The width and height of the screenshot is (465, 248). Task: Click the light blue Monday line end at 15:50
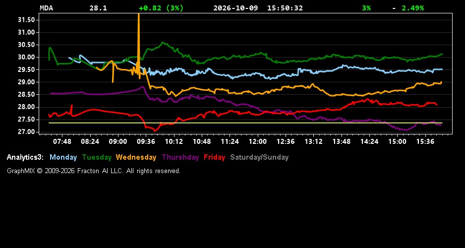point(441,69)
